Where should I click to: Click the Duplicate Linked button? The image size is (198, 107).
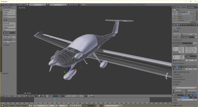[9, 25]
